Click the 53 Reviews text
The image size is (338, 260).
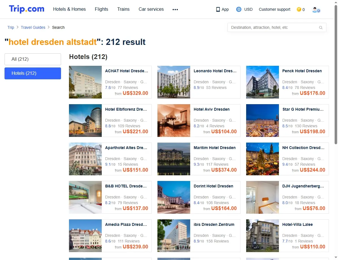(x=216, y=88)
